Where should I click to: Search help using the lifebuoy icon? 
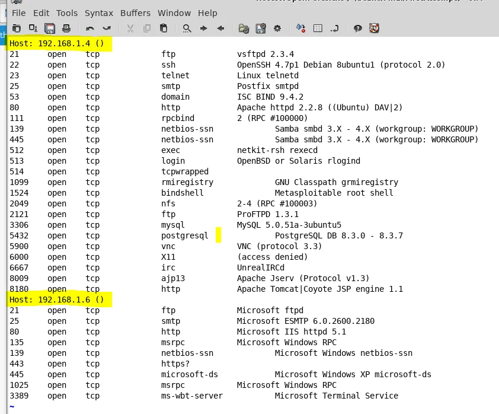375,28
